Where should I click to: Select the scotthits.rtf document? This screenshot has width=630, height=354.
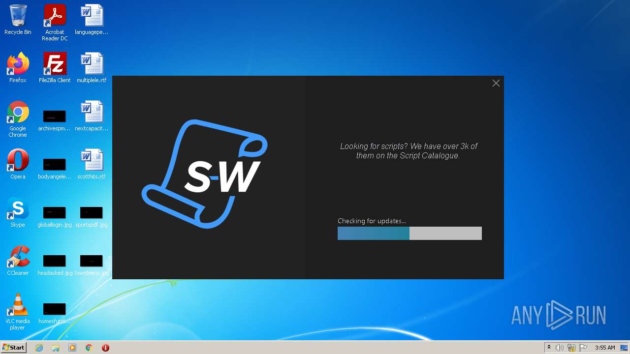pos(92,164)
